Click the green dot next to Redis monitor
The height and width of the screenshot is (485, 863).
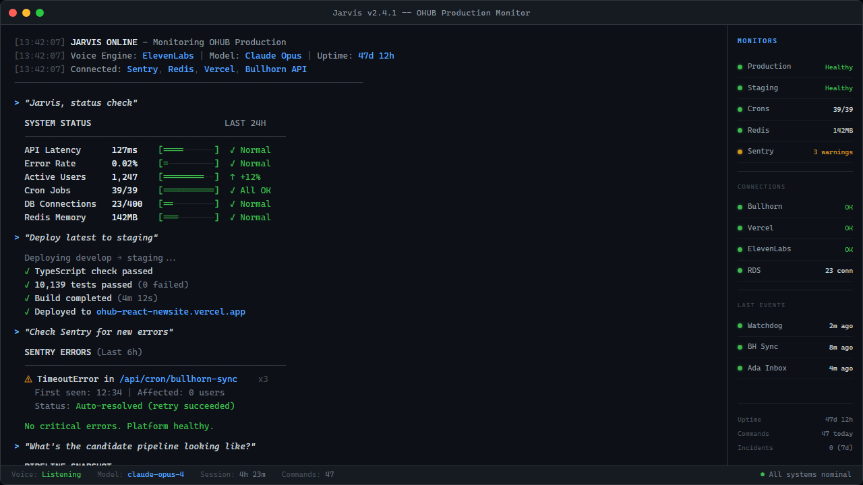[740, 131]
